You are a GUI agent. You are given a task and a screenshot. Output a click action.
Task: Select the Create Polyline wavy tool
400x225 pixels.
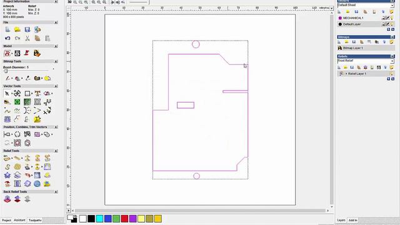[7, 111]
